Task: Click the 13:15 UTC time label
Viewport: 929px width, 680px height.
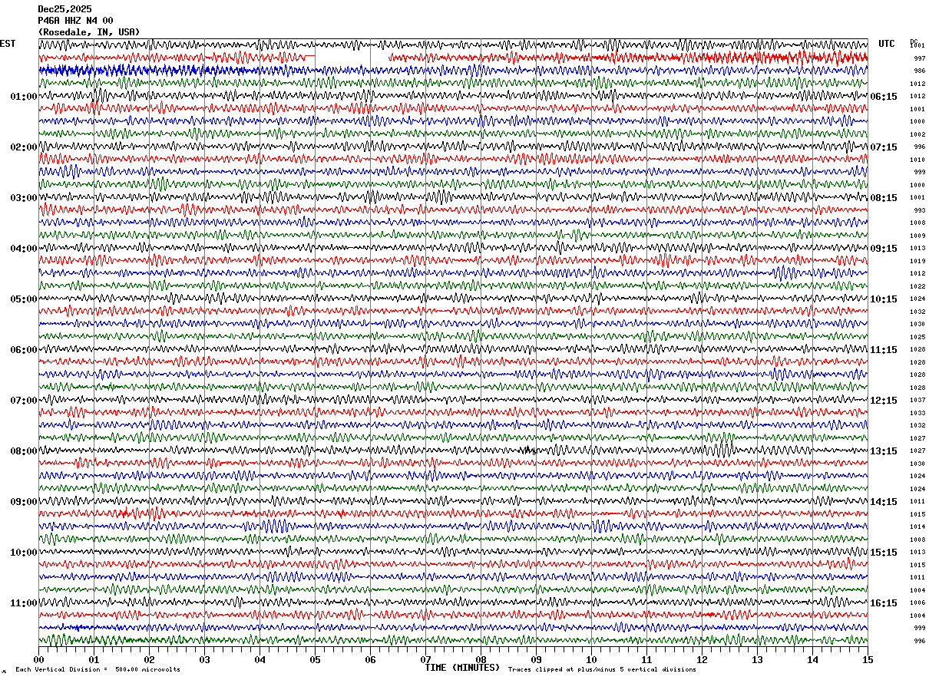Action: coord(884,451)
